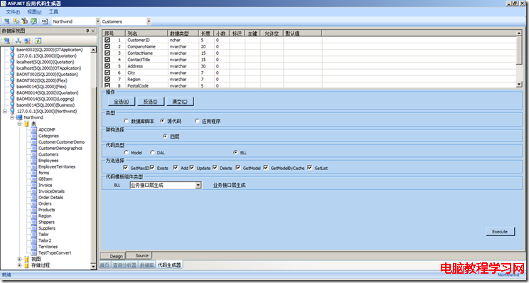
Task: Click server icon of localhost(SQL2000)(Quotation)
Action: tap(13, 62)
